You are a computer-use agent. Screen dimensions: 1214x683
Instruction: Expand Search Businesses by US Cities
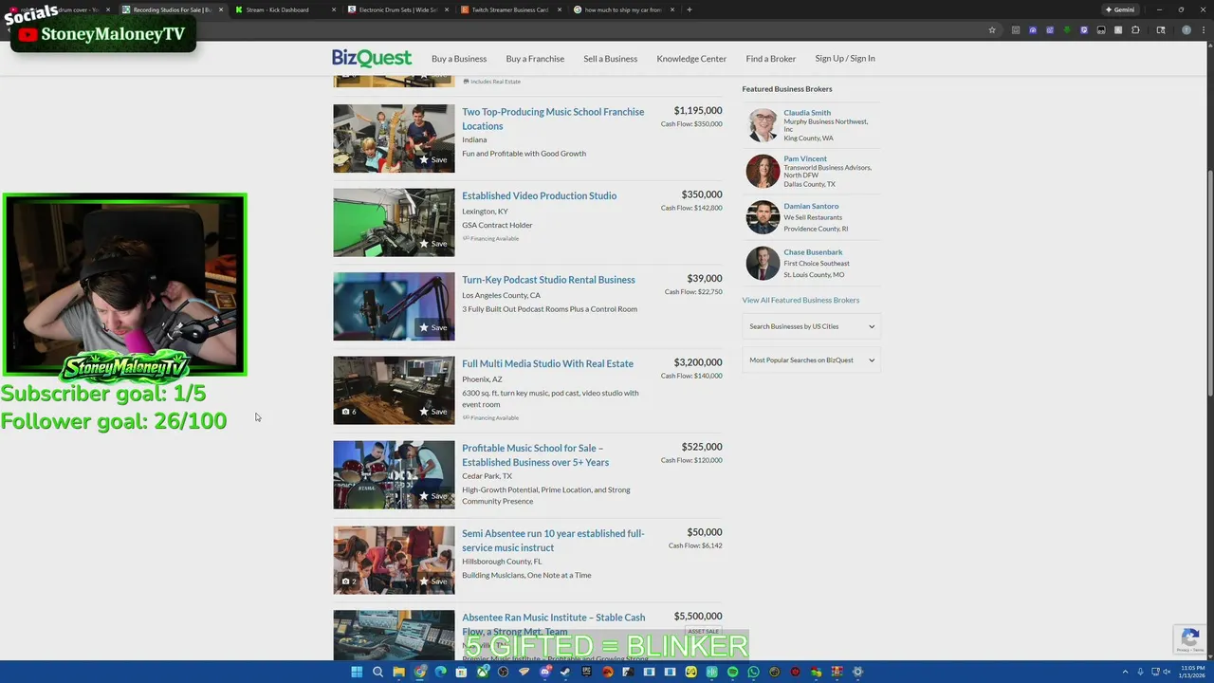tap(811, 326)
